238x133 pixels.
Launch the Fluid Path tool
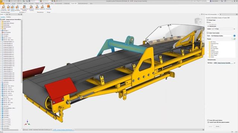(x=9, y=8)
